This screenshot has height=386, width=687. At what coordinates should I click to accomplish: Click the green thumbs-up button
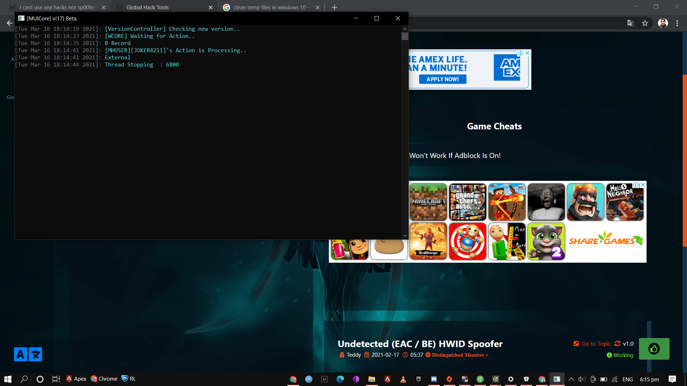[x=654, y=349]
